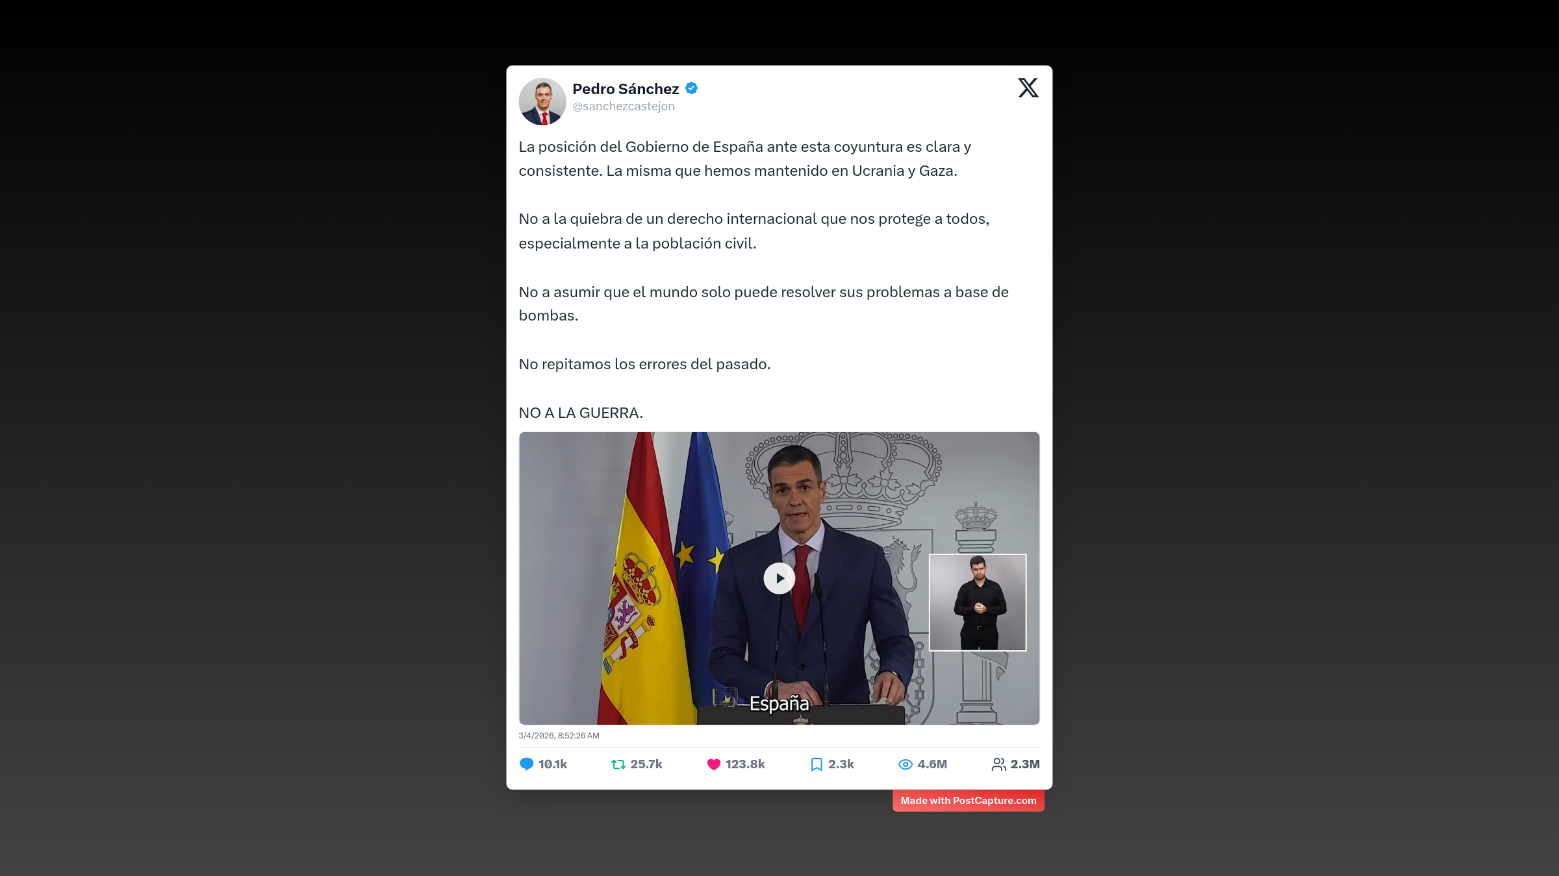Viewport: 1559px width, 876px height.
Task: Open the @sanchezcastejon handle link
Action: [624, 106]
